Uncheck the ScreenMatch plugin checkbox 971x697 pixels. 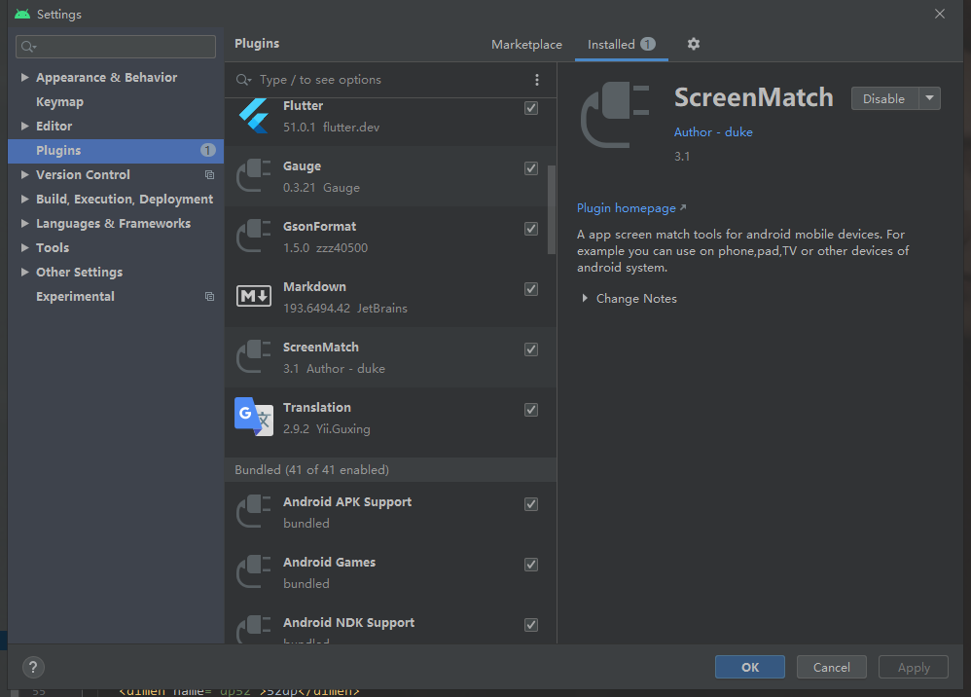531,349
